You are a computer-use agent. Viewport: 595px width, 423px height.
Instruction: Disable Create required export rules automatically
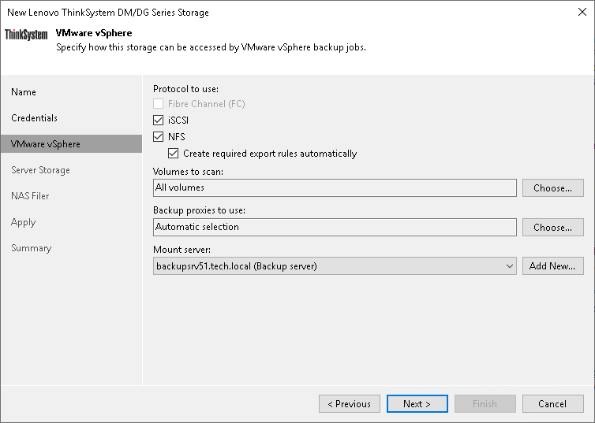point(174,154)
